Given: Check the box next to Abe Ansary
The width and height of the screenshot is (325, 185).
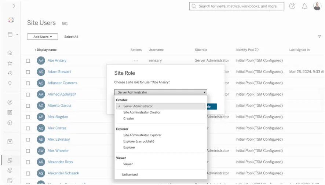Looking at the screenshot, I should click(28, 61).
